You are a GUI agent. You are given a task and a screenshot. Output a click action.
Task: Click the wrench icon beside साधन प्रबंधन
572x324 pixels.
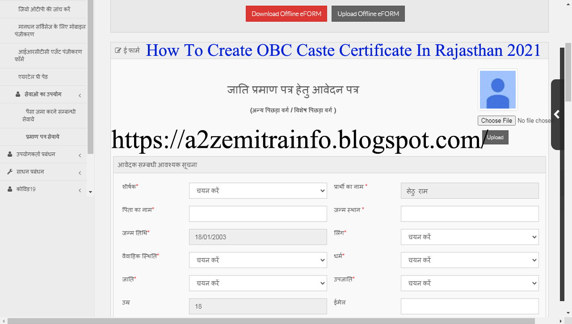[10, 172]
